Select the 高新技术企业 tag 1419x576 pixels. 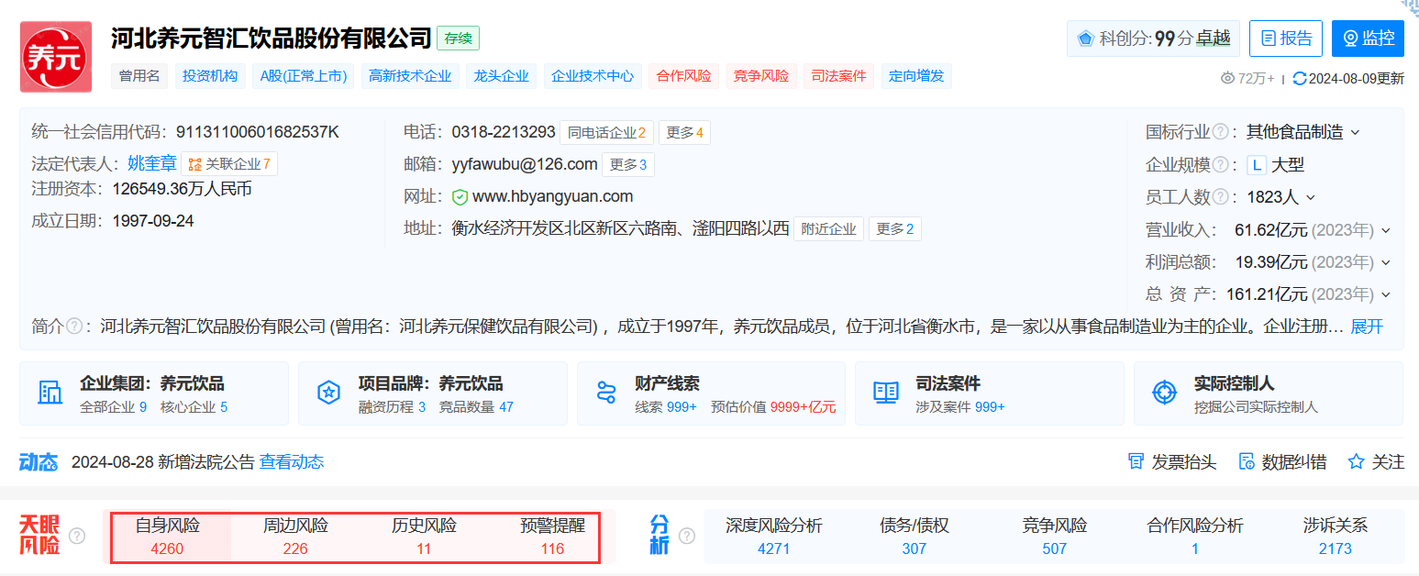coord(410,76)
